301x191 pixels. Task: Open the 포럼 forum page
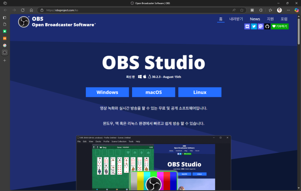(284, 19)
